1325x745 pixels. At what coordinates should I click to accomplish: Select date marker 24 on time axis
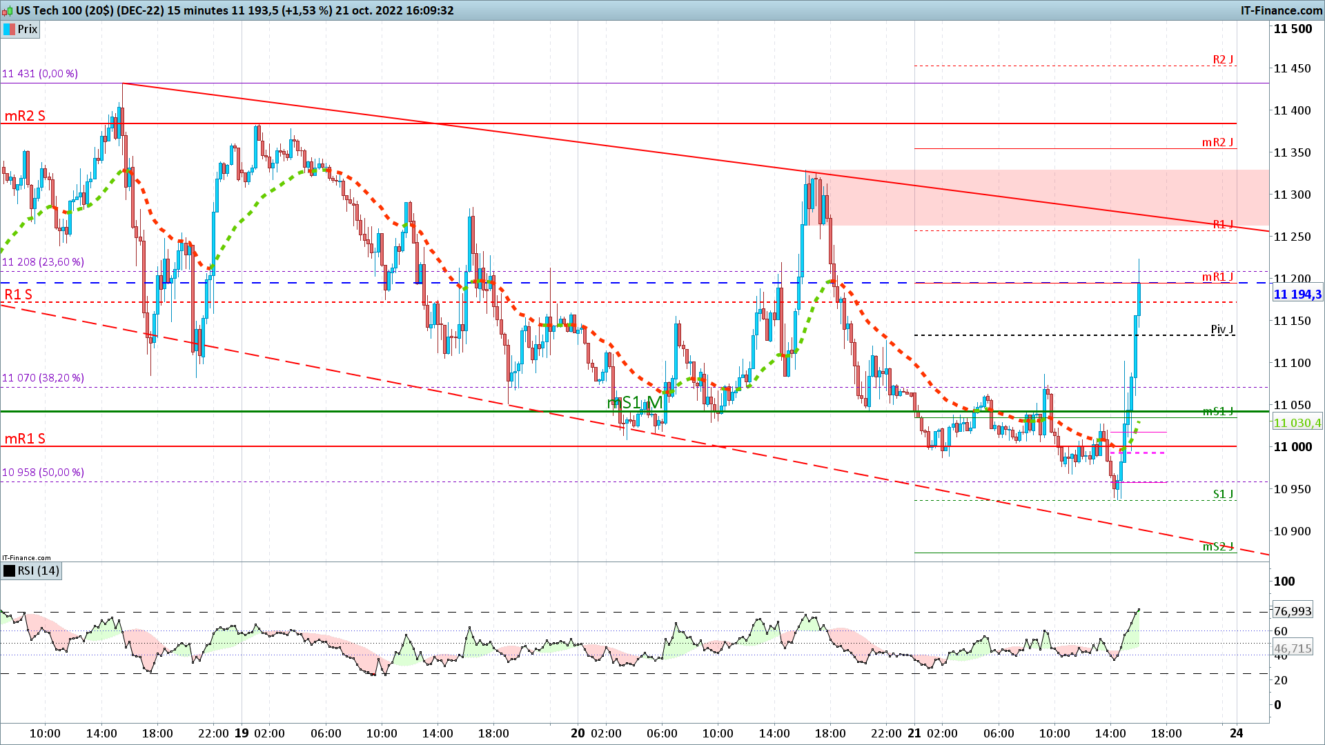click(x=1237, y=733)
